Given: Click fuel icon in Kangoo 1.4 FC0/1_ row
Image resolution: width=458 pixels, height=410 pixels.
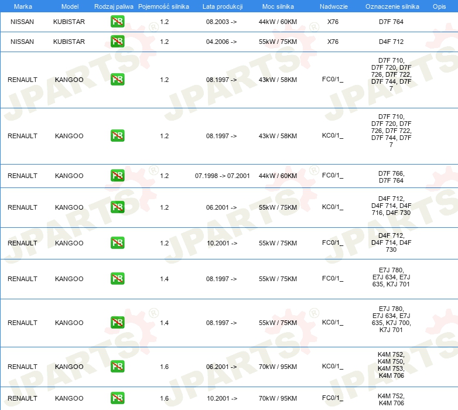Looking at the screenshot, I should coord(117,279).
